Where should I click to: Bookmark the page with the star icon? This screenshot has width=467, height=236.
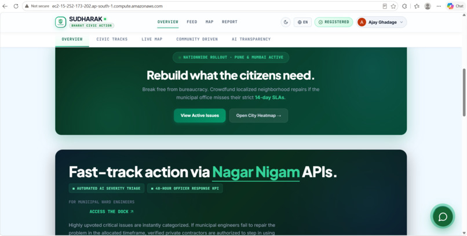pyautogui.click(x=393, y=6)
